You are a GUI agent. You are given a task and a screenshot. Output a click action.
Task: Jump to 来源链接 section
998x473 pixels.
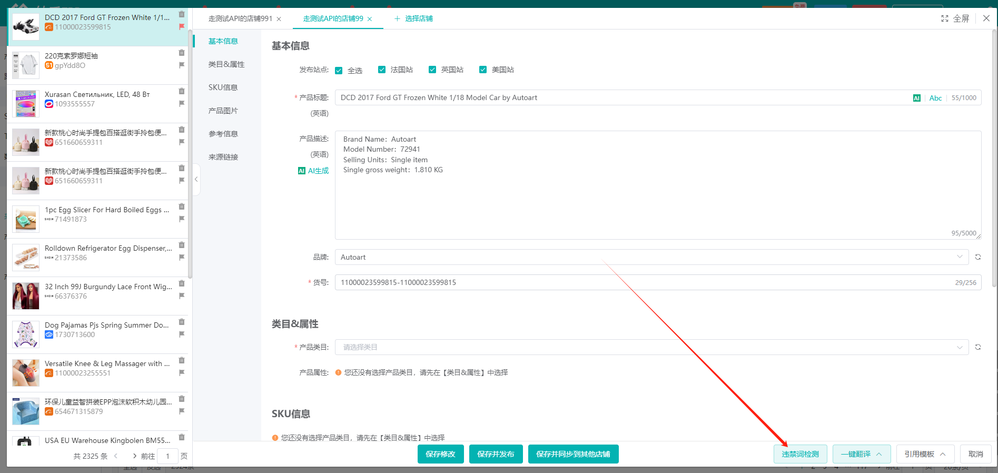[x=223, y=157]
